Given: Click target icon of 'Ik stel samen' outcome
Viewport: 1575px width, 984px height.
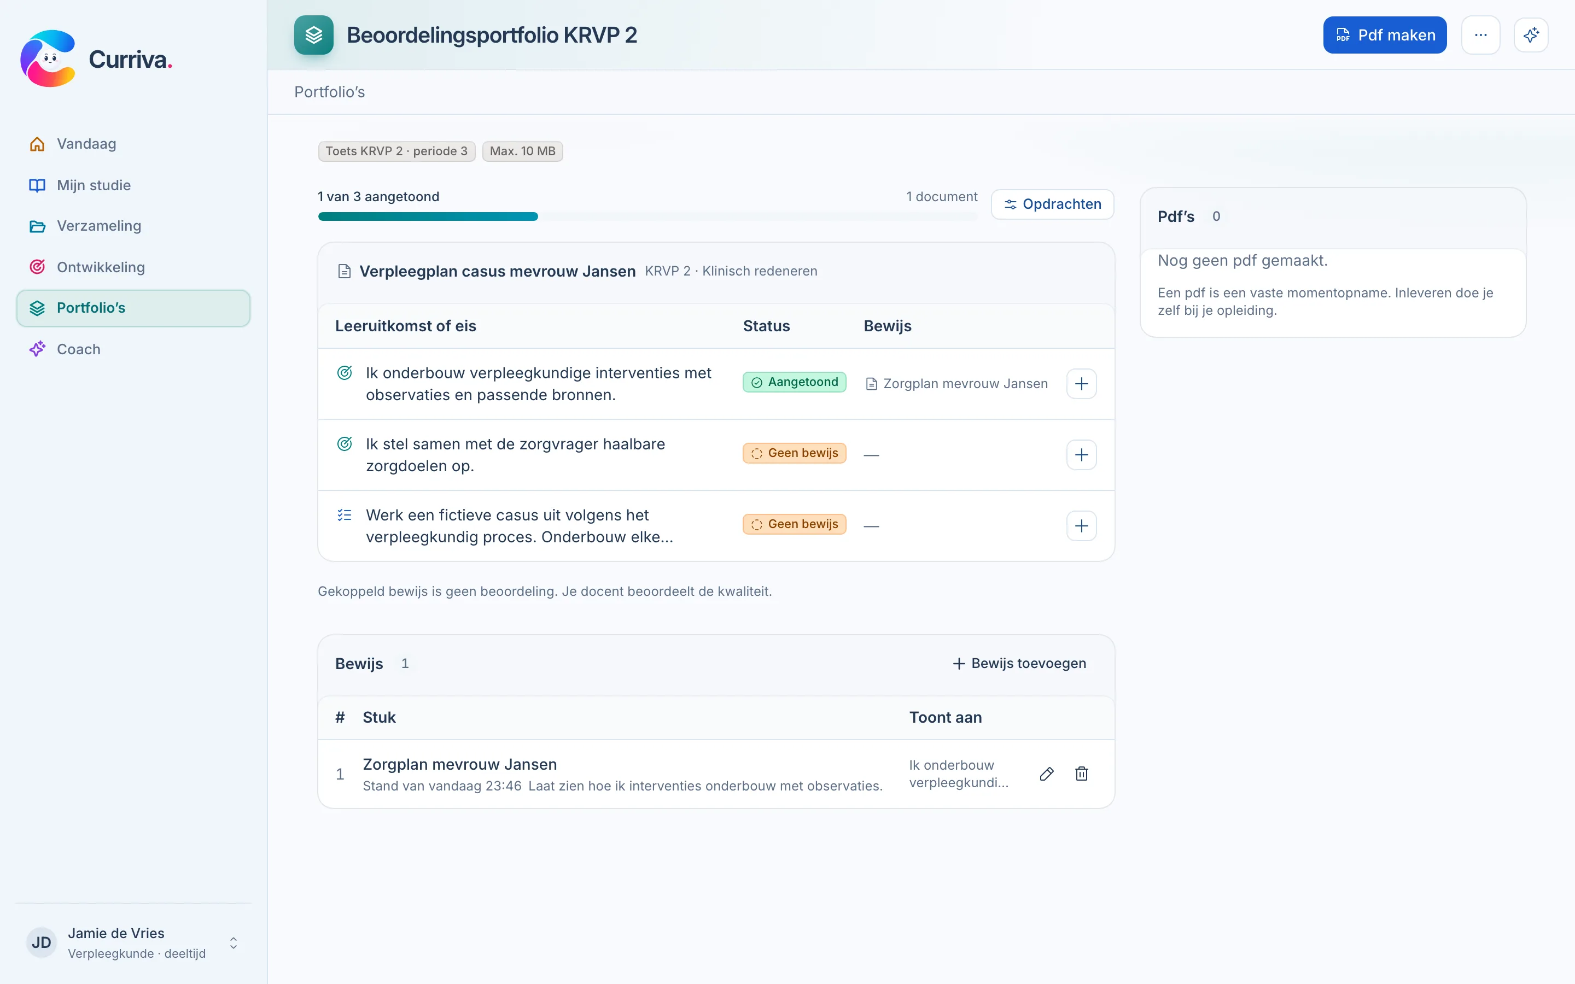Looking at the screenshot, I should click(345, 444).
